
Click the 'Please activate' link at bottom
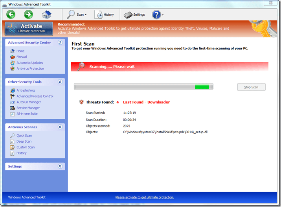(145, 197)
